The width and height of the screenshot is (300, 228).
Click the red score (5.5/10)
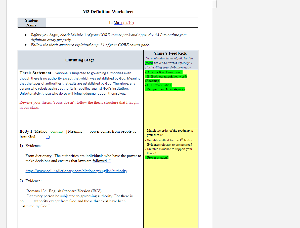coord(127,23)
